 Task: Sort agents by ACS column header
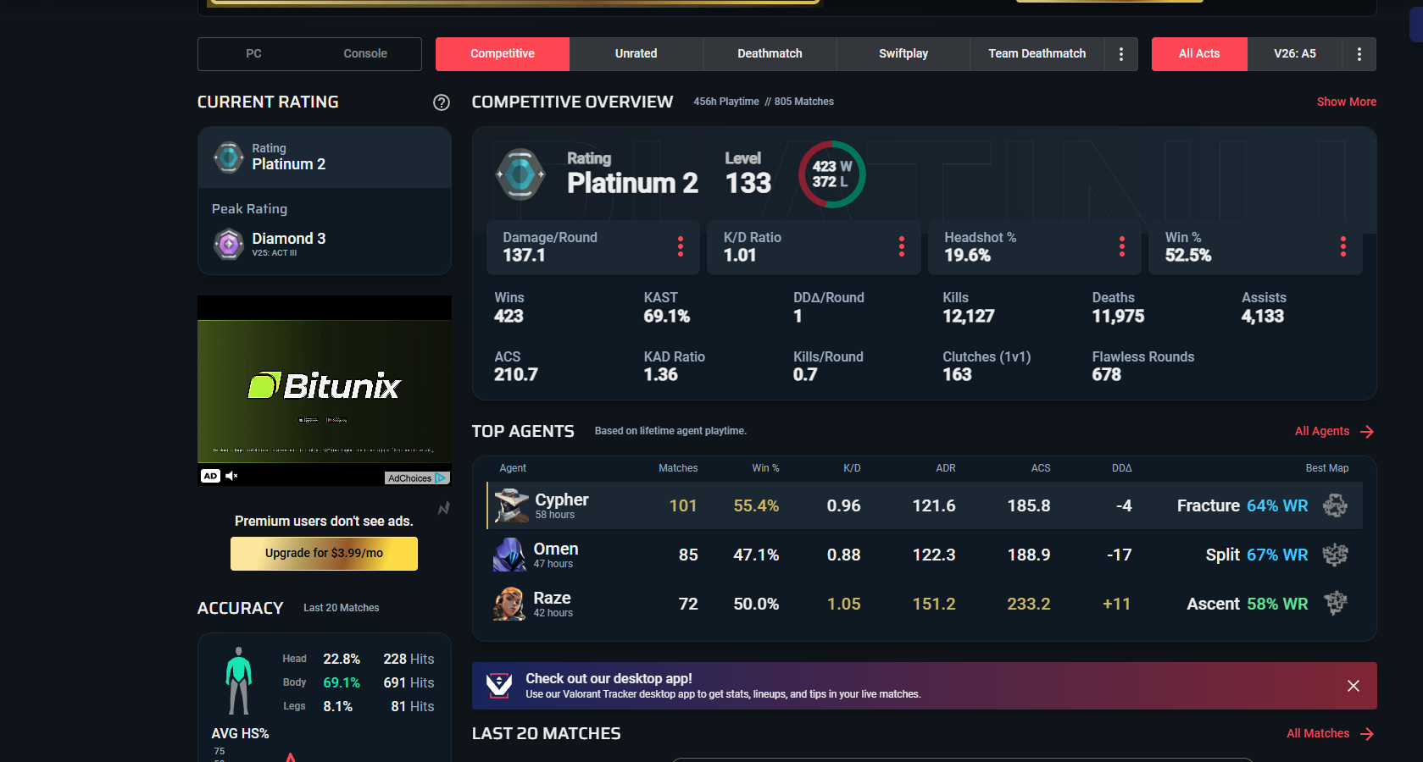(1041, 468)
